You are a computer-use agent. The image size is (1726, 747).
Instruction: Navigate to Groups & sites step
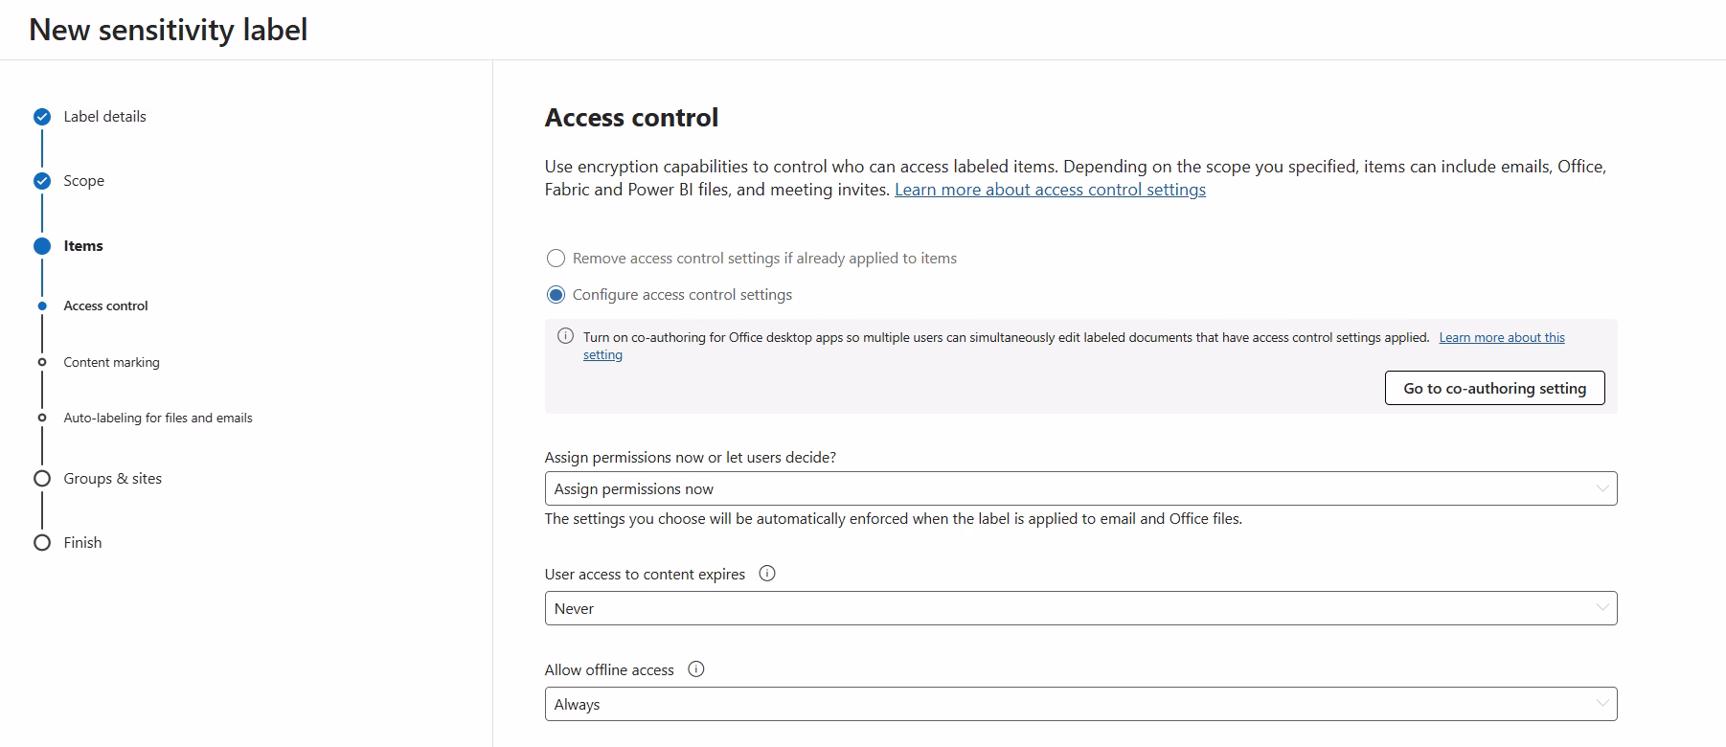(113, 479)
